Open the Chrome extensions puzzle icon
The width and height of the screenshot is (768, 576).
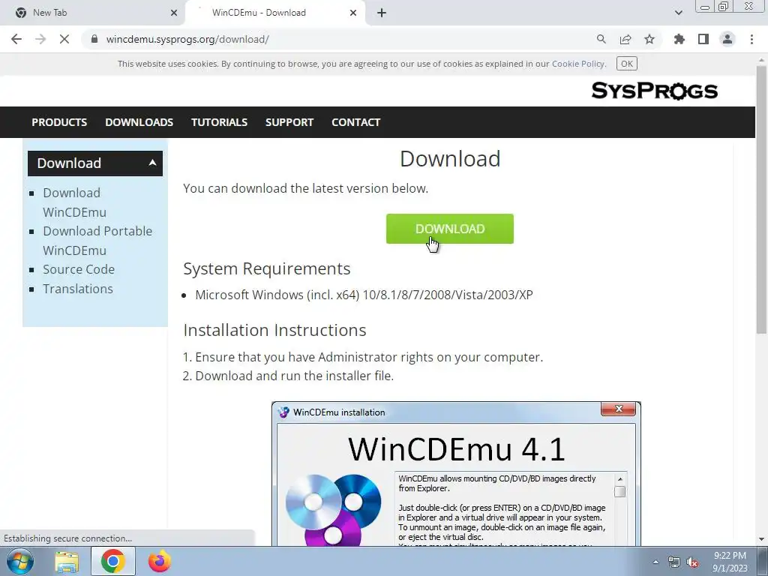tap(679, 39)
